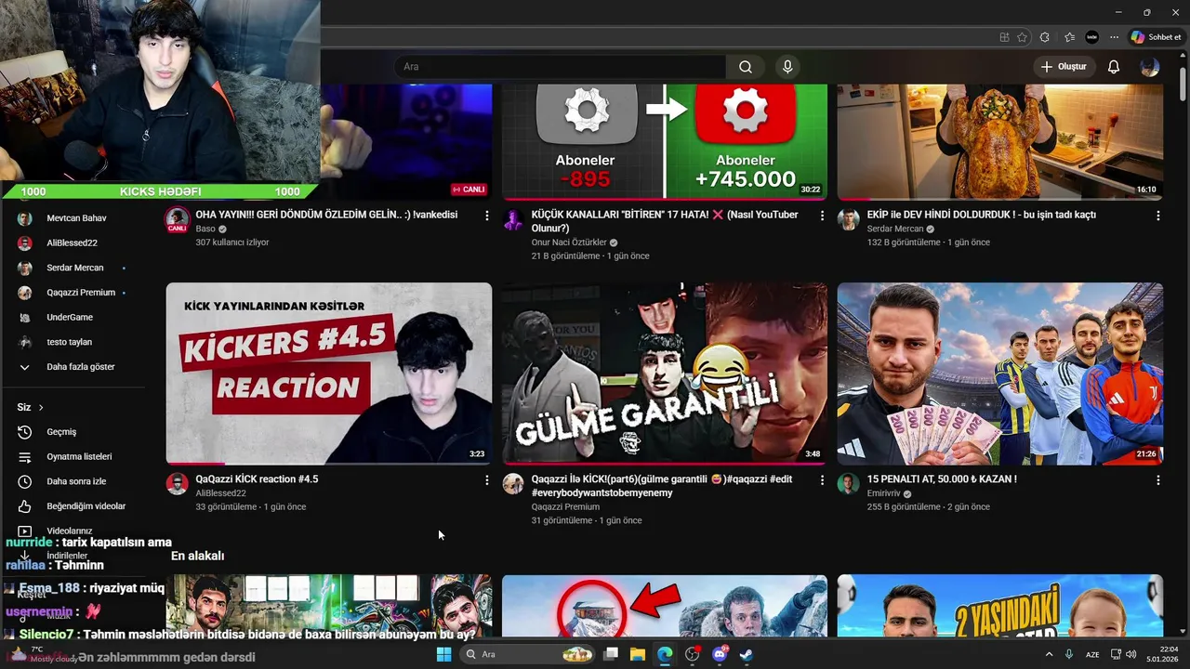Open Discord from the taskbar
Viewport: 1190px width, 669px height.
pyautogui.click(x=720, y=654)
